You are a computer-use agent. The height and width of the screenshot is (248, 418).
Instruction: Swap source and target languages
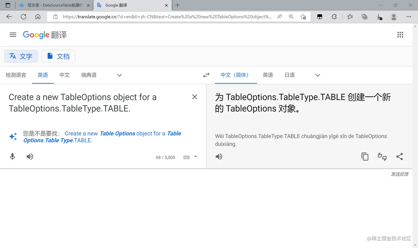(x=206, y=75)
